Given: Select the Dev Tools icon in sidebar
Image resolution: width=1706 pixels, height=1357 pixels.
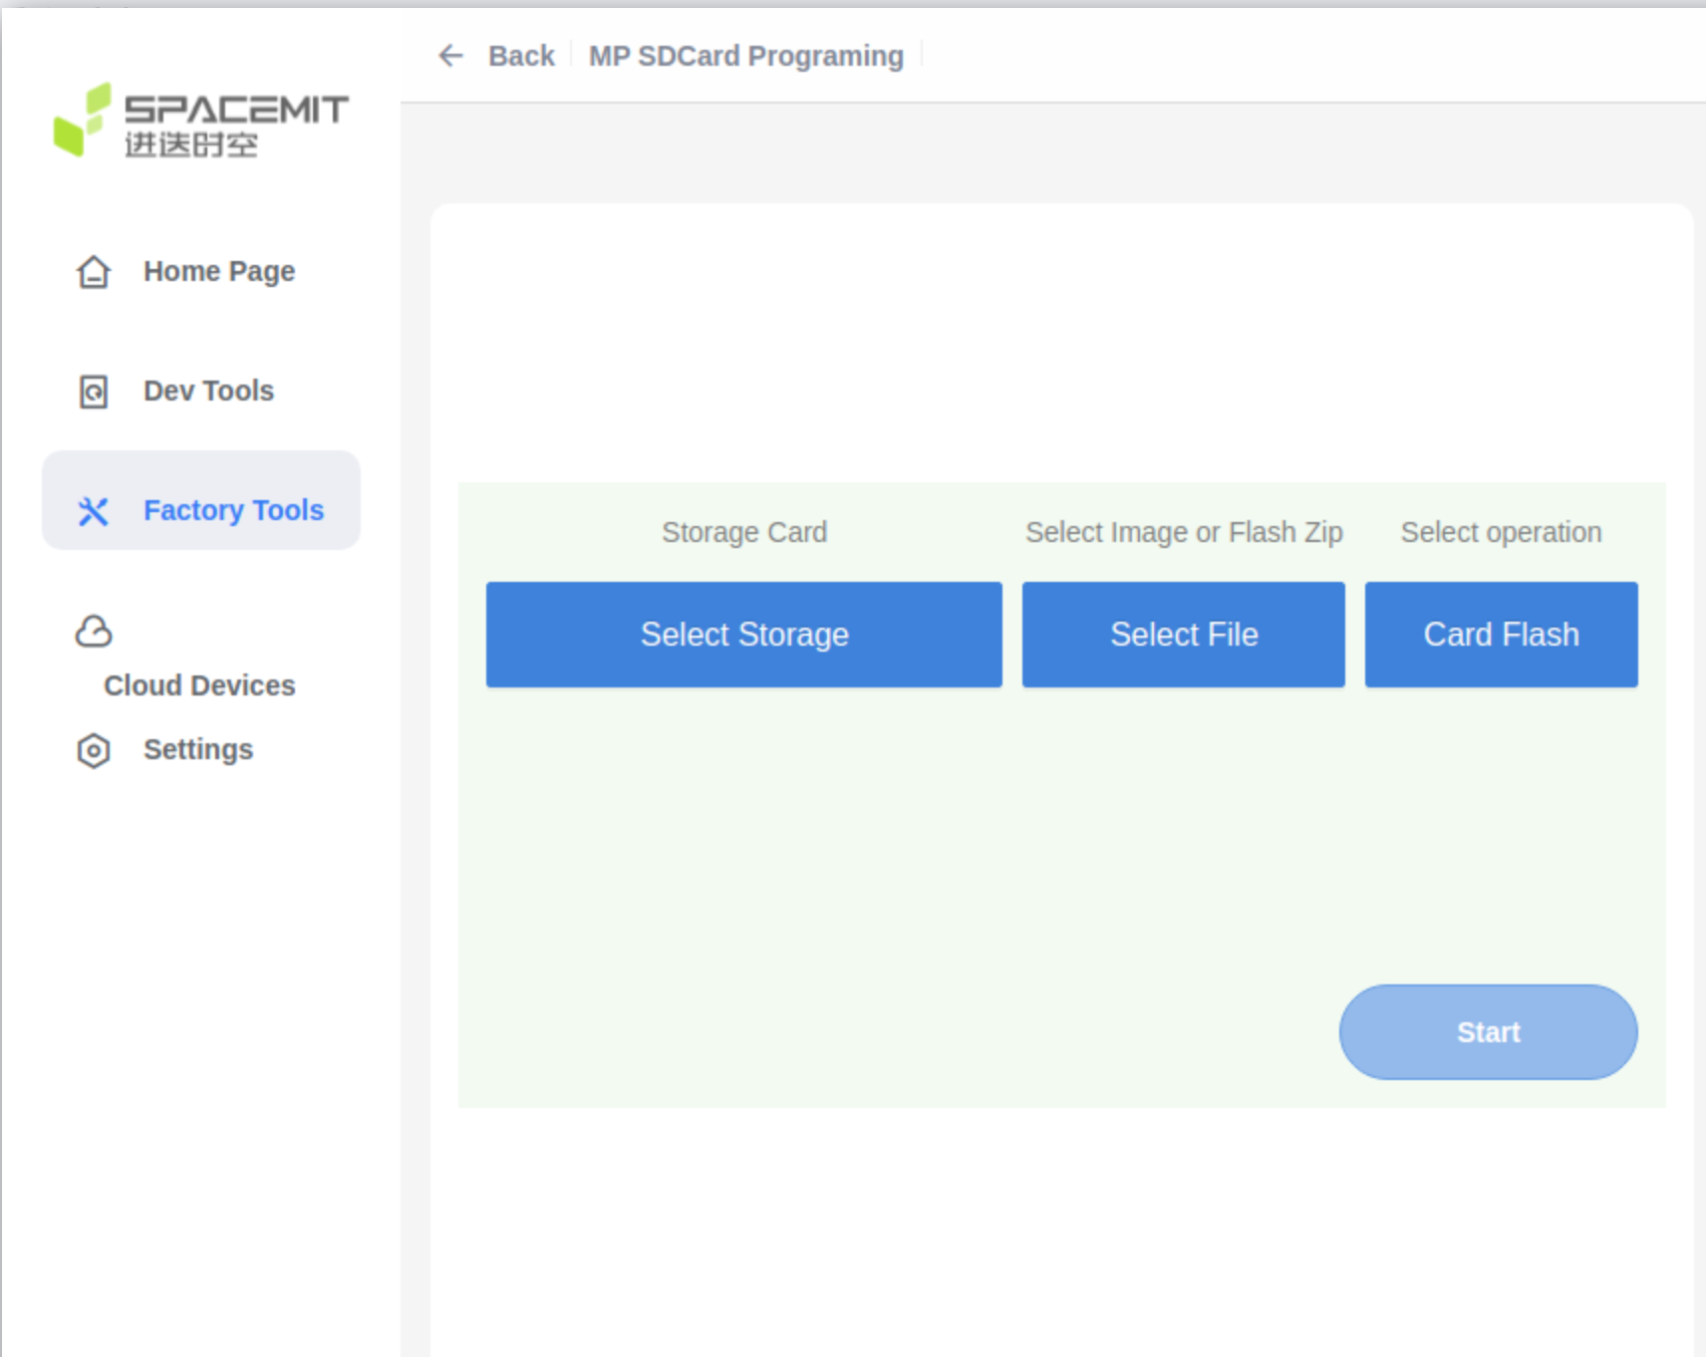Looking at the screenshot, I should pyautogui.click(x=93, y=392).
